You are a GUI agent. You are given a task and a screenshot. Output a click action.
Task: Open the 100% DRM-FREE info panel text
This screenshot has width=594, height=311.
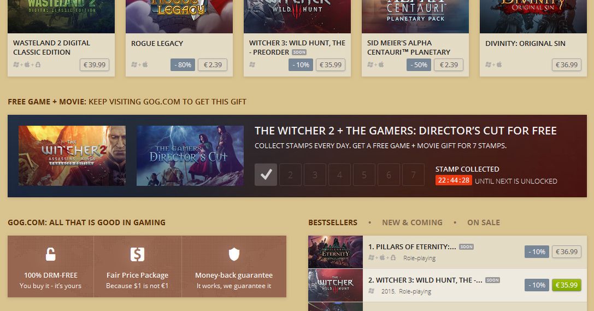tap(50, 280)
